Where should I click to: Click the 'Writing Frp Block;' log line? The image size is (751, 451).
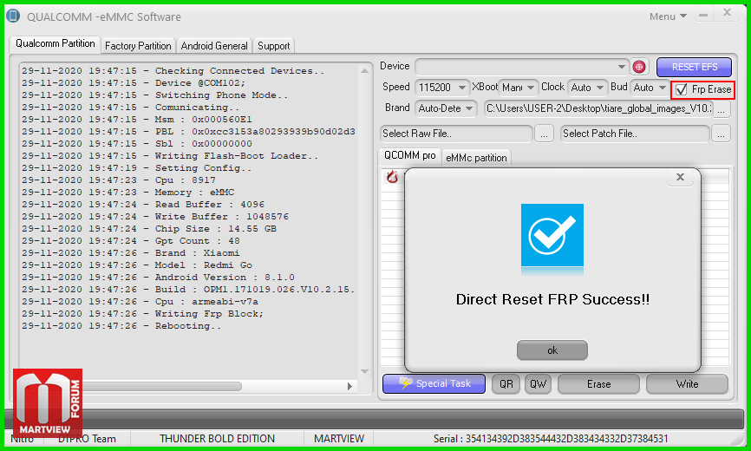(x=143, y=314)
